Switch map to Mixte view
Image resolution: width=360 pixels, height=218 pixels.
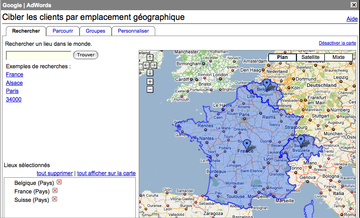click(x=338, y=57)
